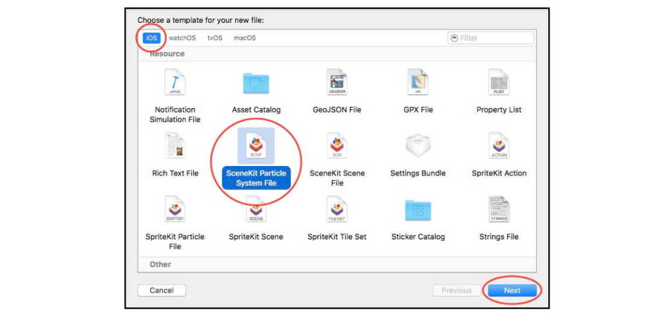Viewport: 661px width, 314px height.
Task: Click the 'Property List' label
Action: click(499, 109)
